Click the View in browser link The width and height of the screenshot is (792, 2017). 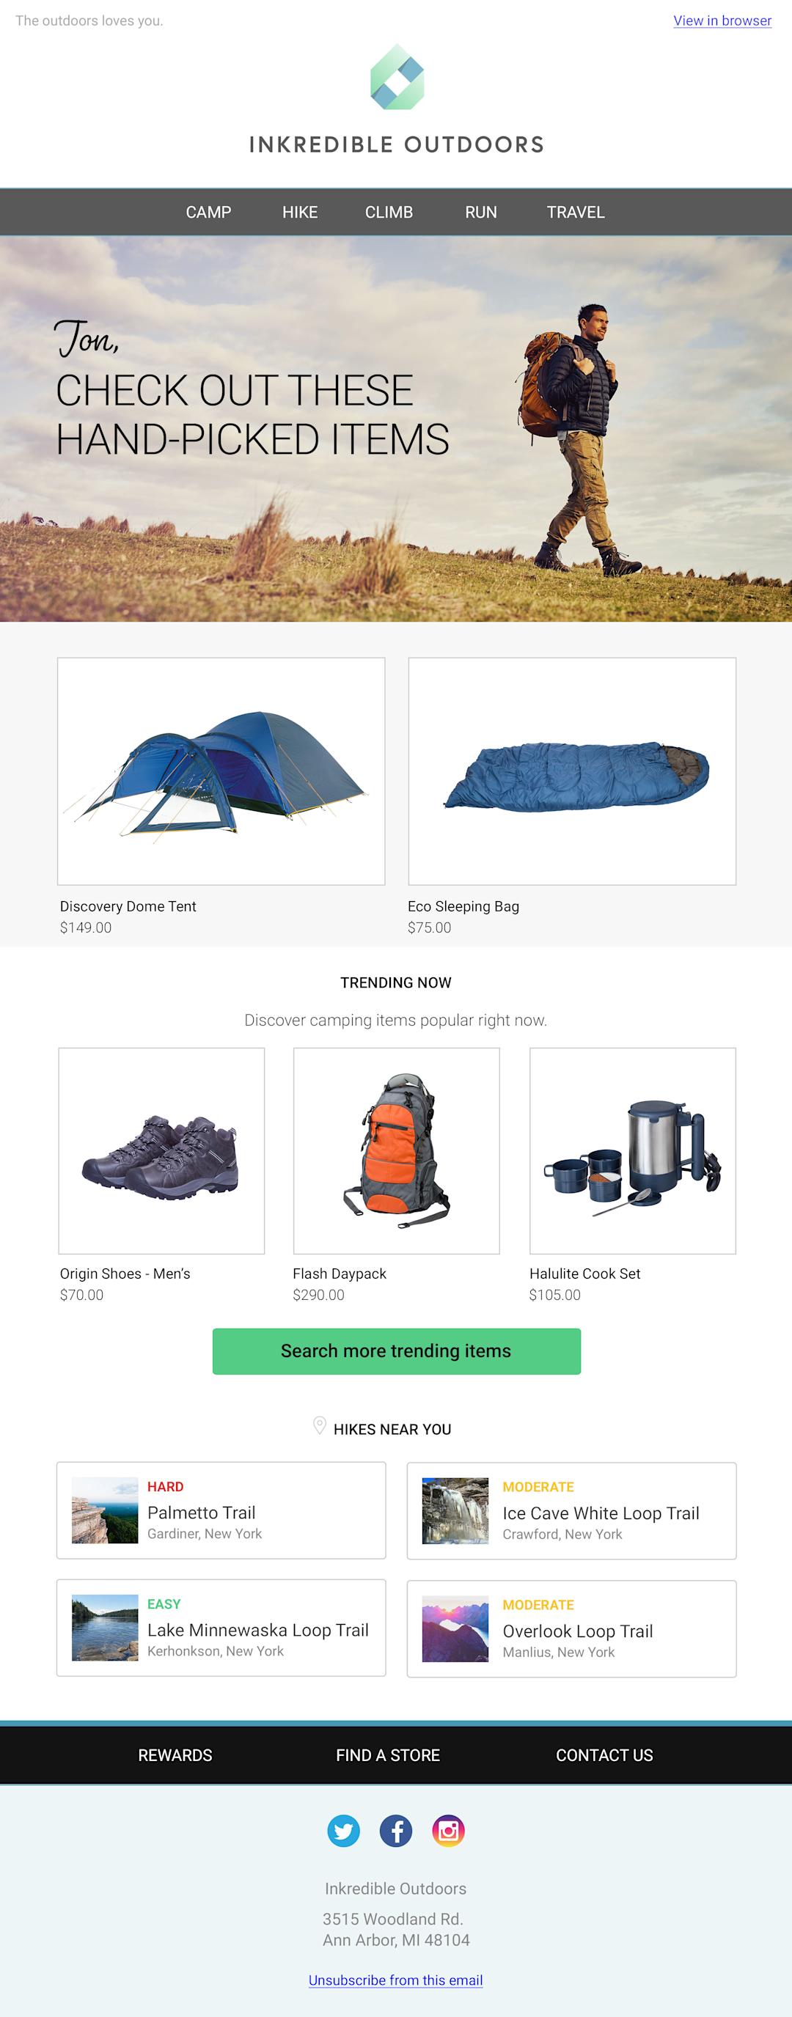point(722,21)
